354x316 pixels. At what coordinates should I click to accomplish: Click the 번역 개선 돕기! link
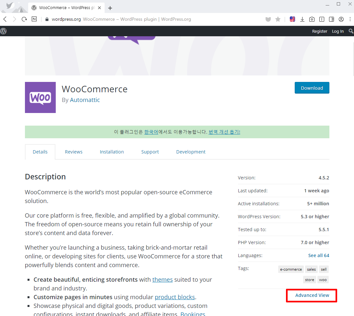224,132
